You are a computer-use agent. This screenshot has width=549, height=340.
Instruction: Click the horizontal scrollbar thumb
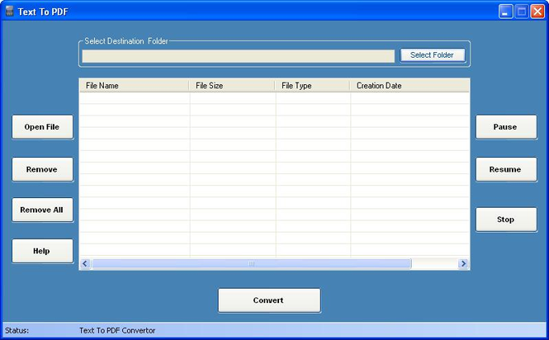tap(251, 263)
